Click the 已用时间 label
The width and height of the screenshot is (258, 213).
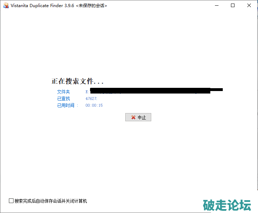[65, 105]
